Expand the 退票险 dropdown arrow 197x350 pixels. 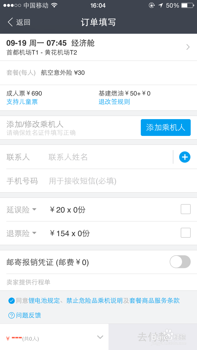(34, 233)
